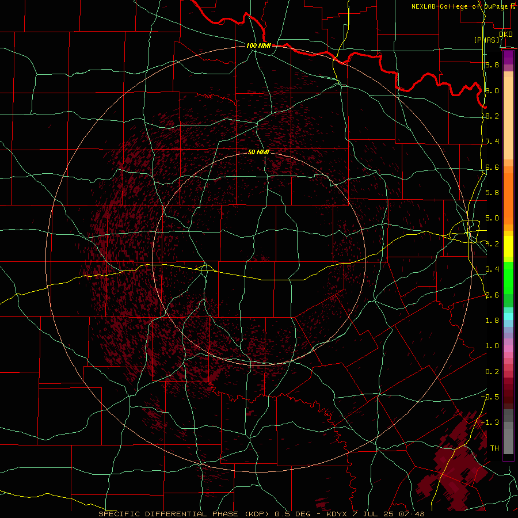Click the -0.5 scale value

pyautogui.click(x=490, y=397)
